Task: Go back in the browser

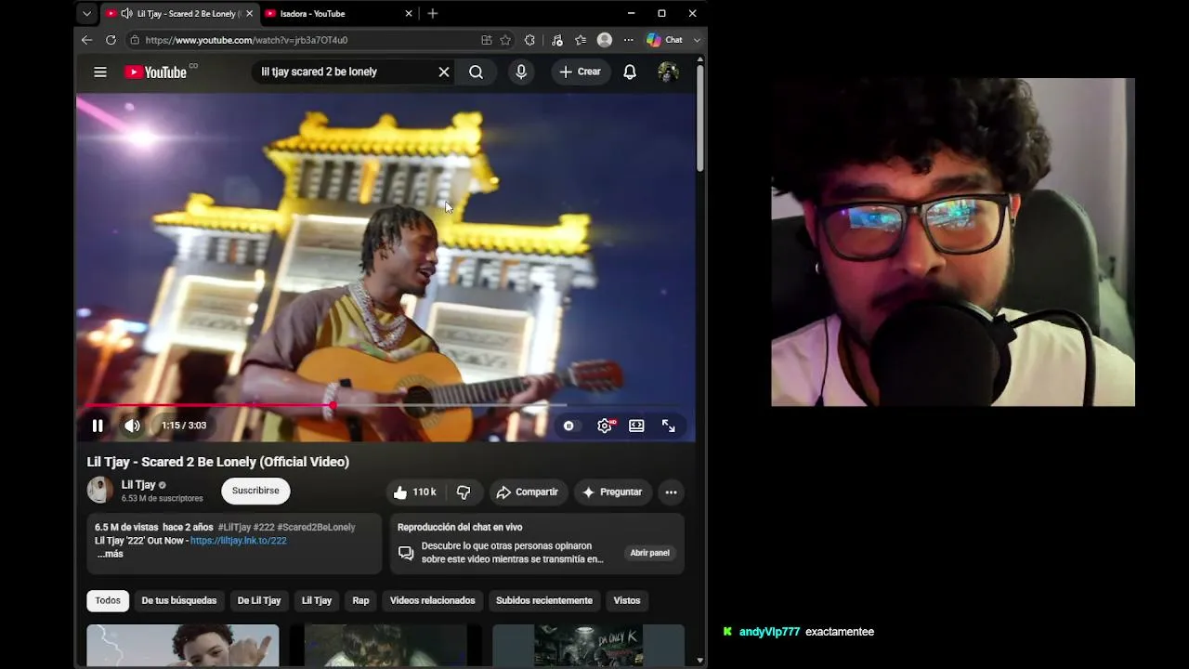Action: (x=86, y=40)
